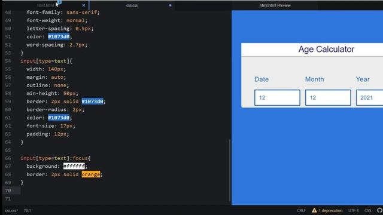Click the editor vertical scrollbar
The height and width of the screenshot is (215, 383).
(230, 170)
